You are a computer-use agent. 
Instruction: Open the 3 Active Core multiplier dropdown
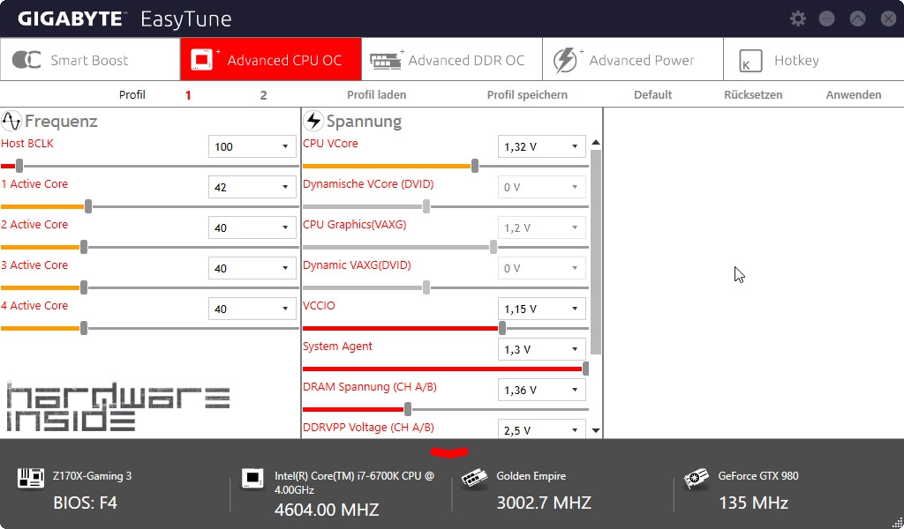pyautogui.click(x=252, y=268)
